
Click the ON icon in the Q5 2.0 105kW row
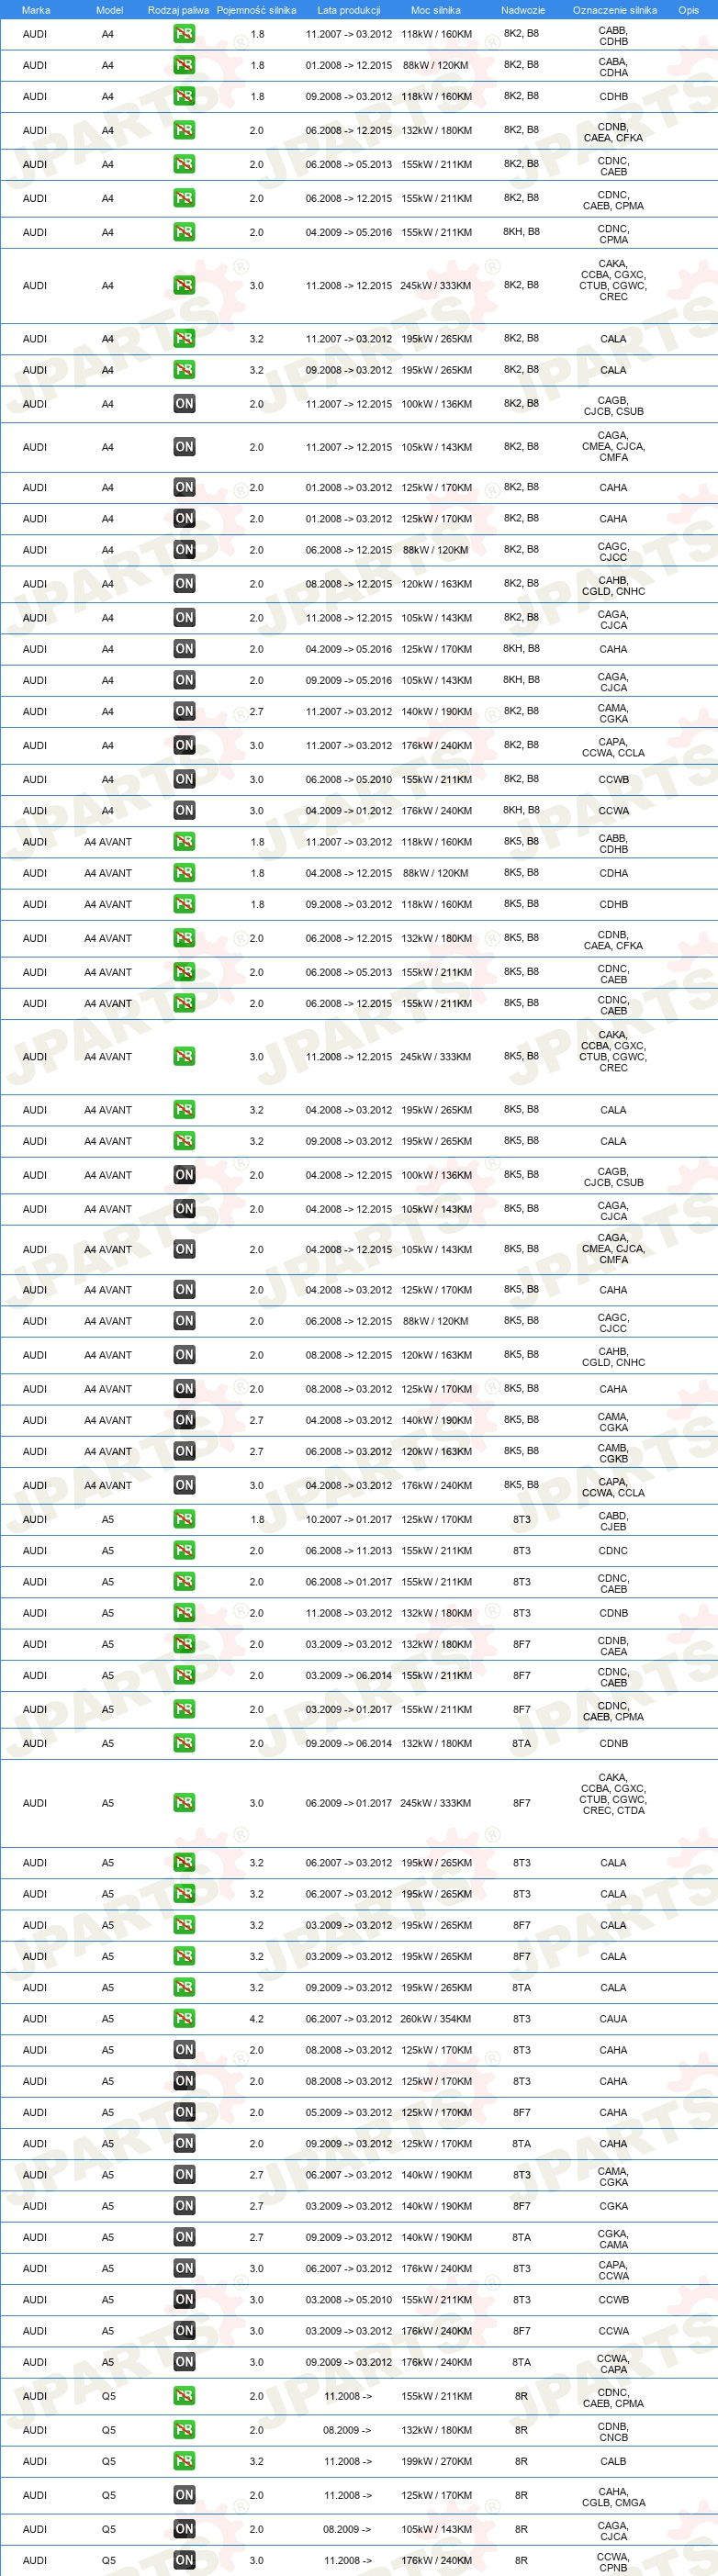[184, 2529]
